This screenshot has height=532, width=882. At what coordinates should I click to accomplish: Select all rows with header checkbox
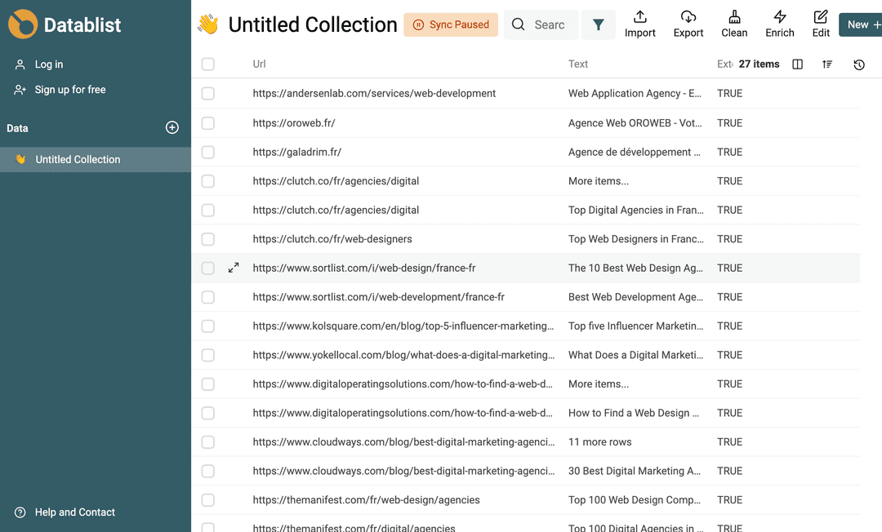[207, 64]
